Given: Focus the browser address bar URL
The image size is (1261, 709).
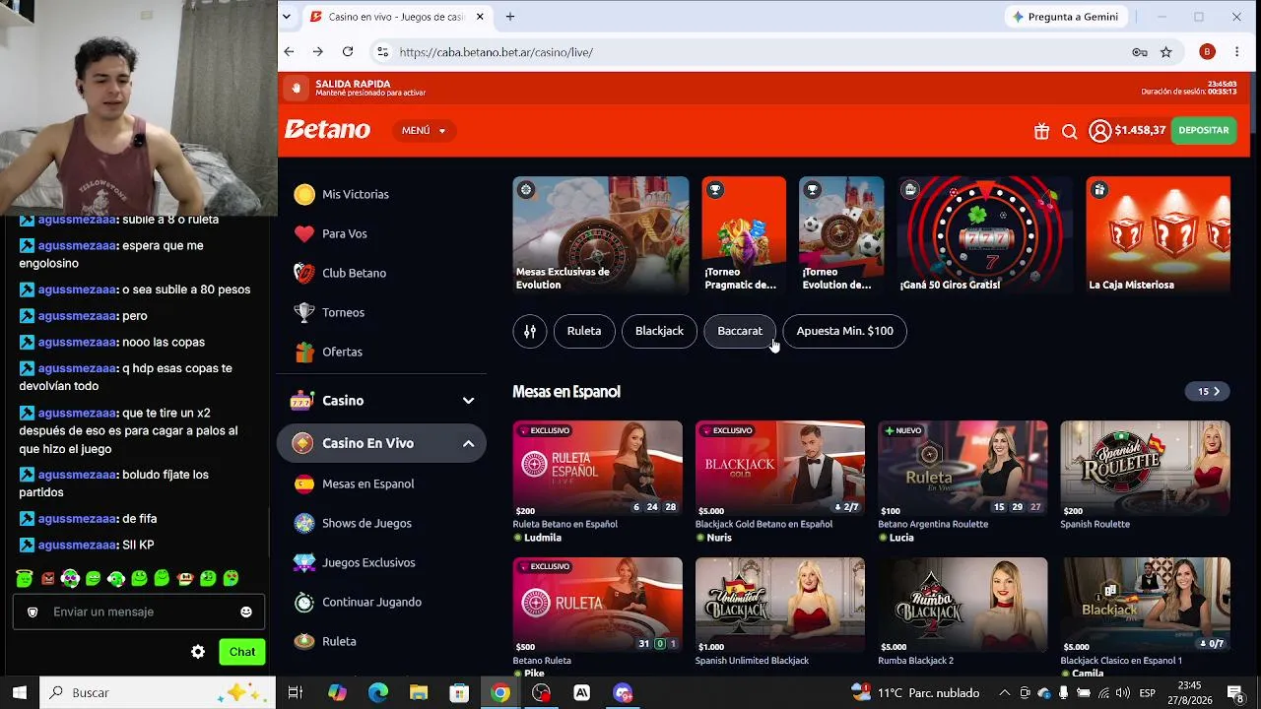Looking at the screenshot, I should pos(496,52).
